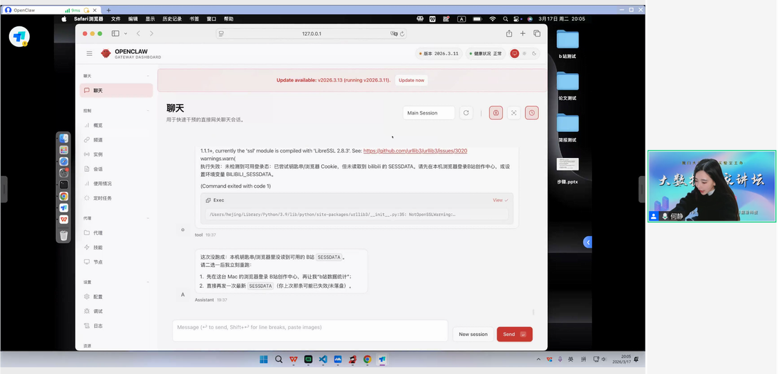
Task: Open the 配置 config settings page
Action: (97, 297)
